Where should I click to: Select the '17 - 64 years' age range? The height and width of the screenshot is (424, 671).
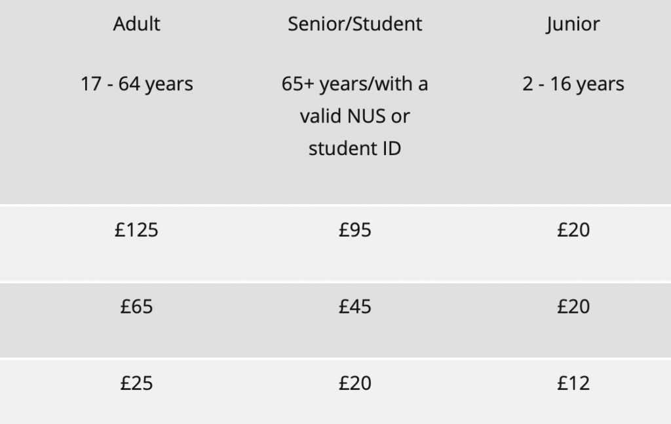coord(136,84)
